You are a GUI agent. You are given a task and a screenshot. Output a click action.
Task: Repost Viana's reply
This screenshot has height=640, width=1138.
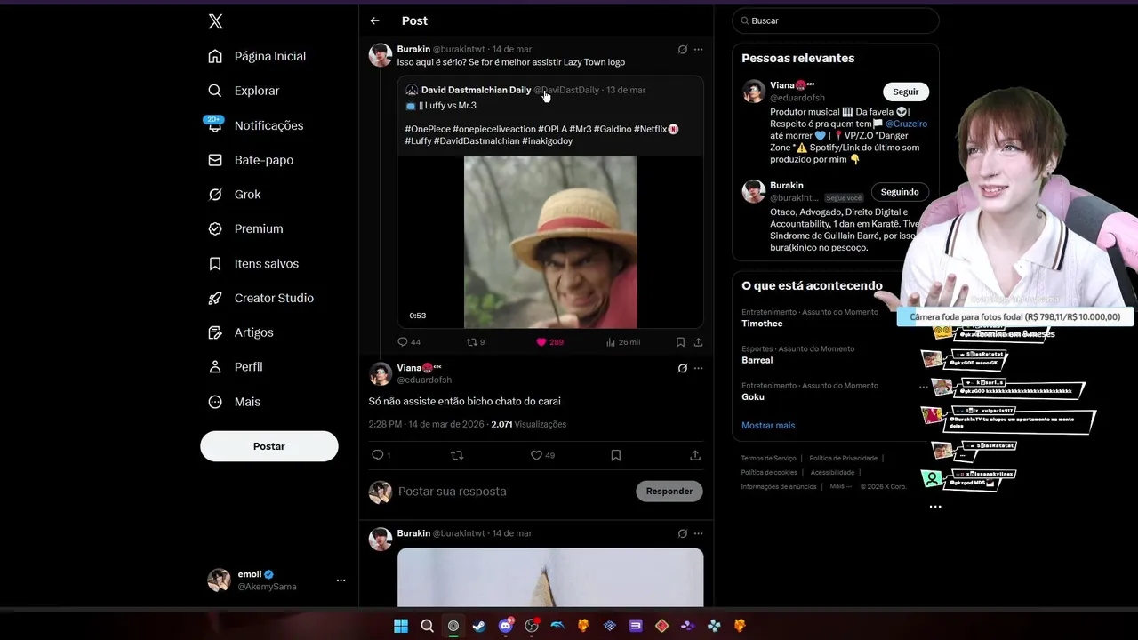click(x=457, y=455)
